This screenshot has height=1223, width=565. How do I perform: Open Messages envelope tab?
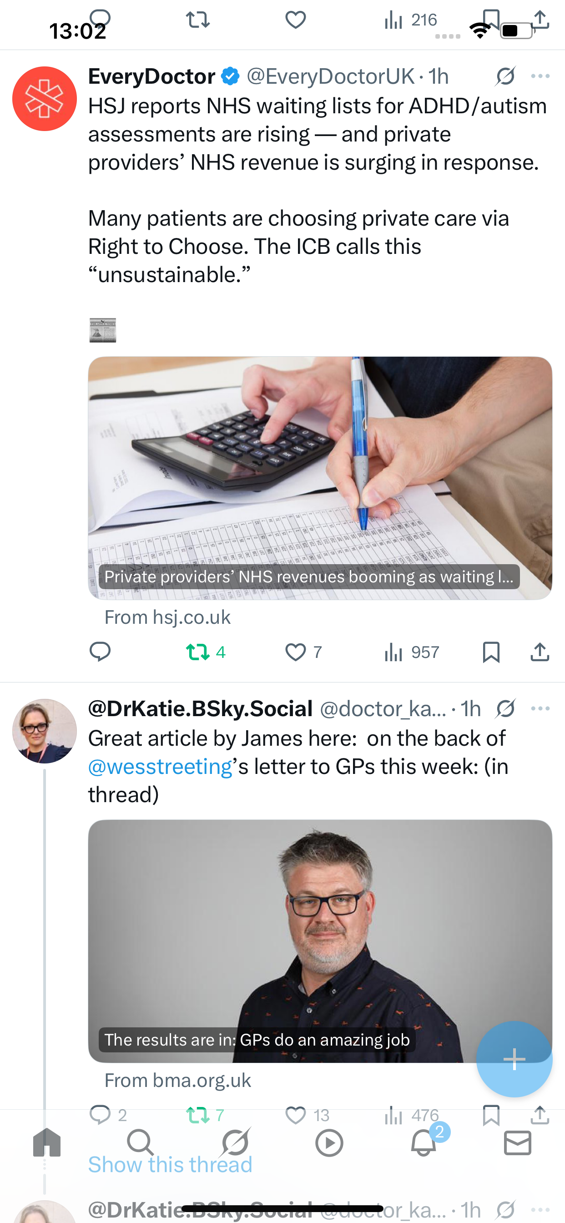tap(518, 1142)
